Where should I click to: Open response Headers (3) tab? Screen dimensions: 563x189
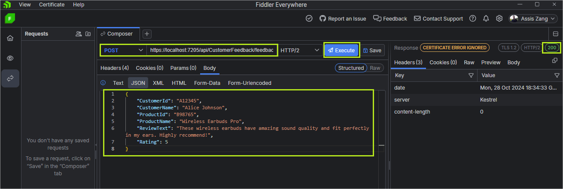pyautogui.click(x=408, y=63)
